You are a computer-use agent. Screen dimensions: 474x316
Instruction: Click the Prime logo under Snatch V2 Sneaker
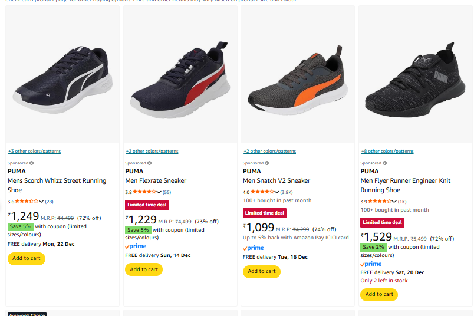pos(254,248)
